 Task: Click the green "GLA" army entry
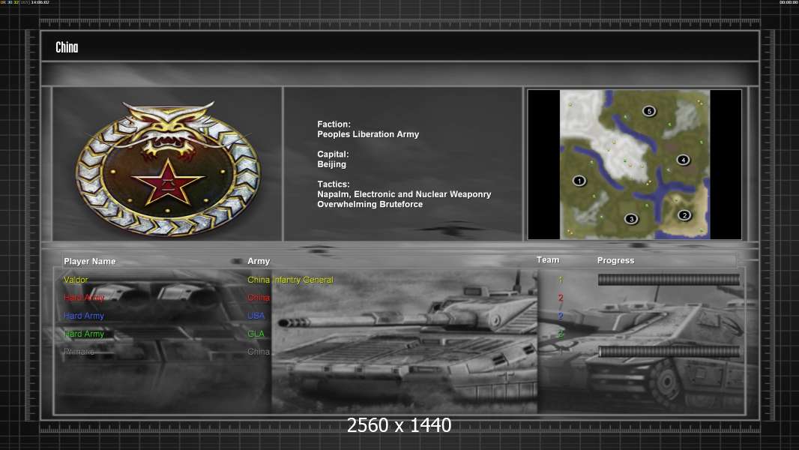256,334
